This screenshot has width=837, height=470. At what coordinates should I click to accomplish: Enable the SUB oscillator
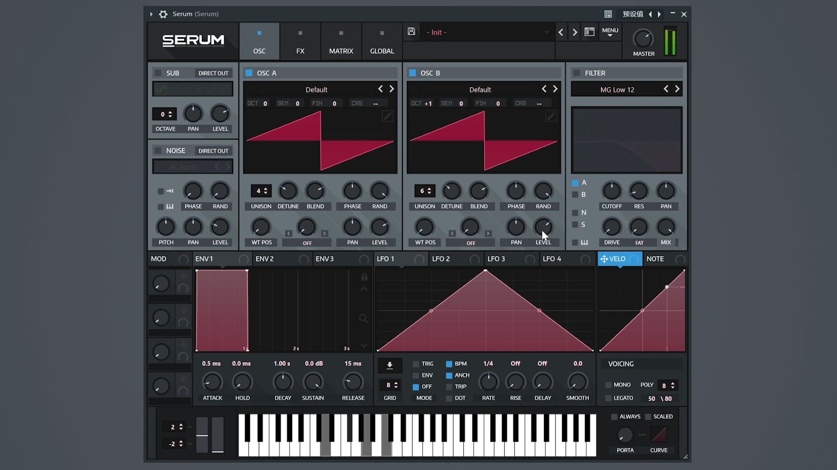pyautogui.click(x=158, y=73)
